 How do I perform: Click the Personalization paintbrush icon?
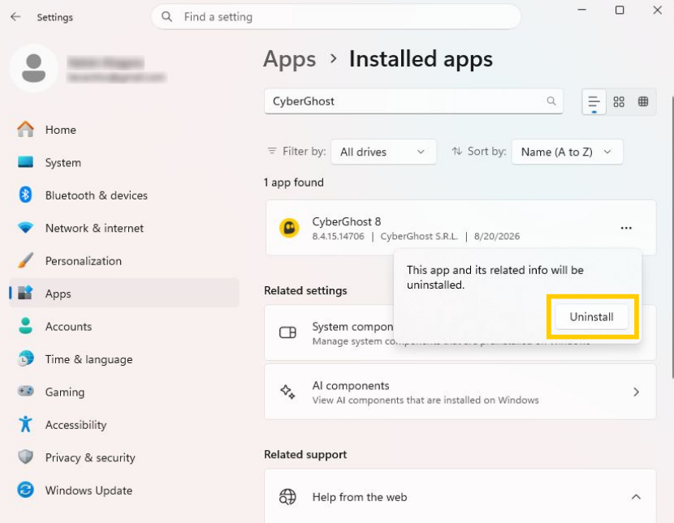coord(25,260)
